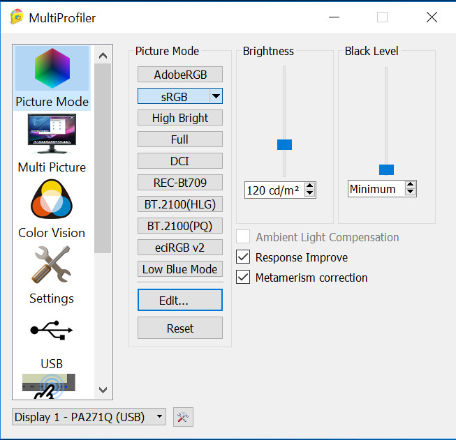456x440 pixels.
Task: Open the Picture Mode color cube panel
Action: (x=52, y=77)
